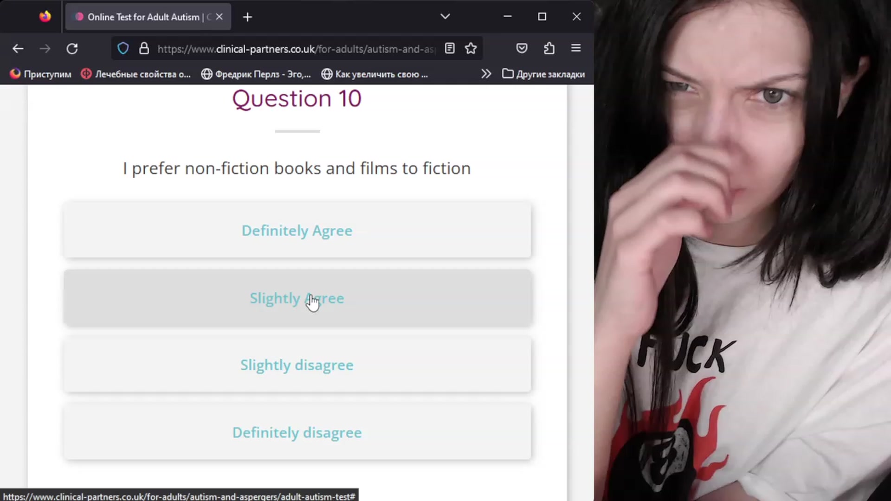Open Другие закладки bookmarks folder
Image resolution: width=891 pixels, height=501 pixels.
point(543,74)
